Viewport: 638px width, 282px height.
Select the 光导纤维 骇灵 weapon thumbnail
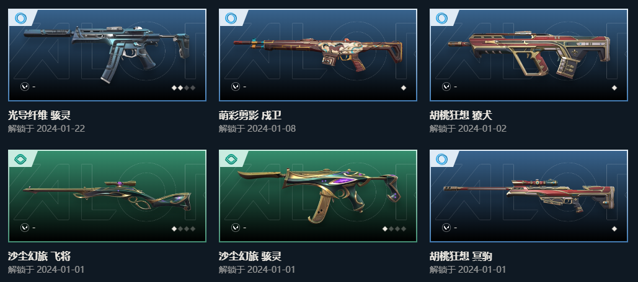tap(107, 55)
